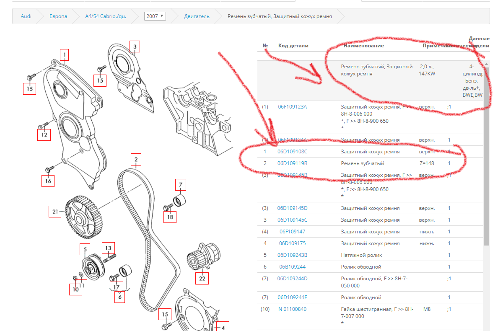Navigate to the A4/S4 Cabrio./qu. breadcrumb

tap(106, 16)
